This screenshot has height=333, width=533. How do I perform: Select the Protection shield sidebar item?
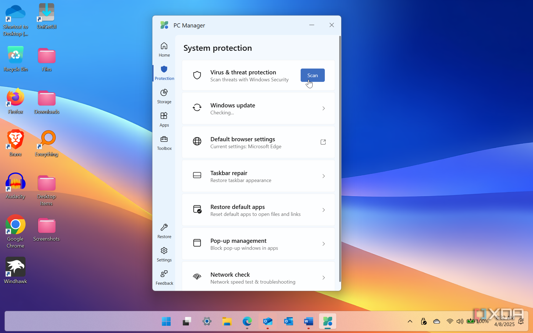164,73
